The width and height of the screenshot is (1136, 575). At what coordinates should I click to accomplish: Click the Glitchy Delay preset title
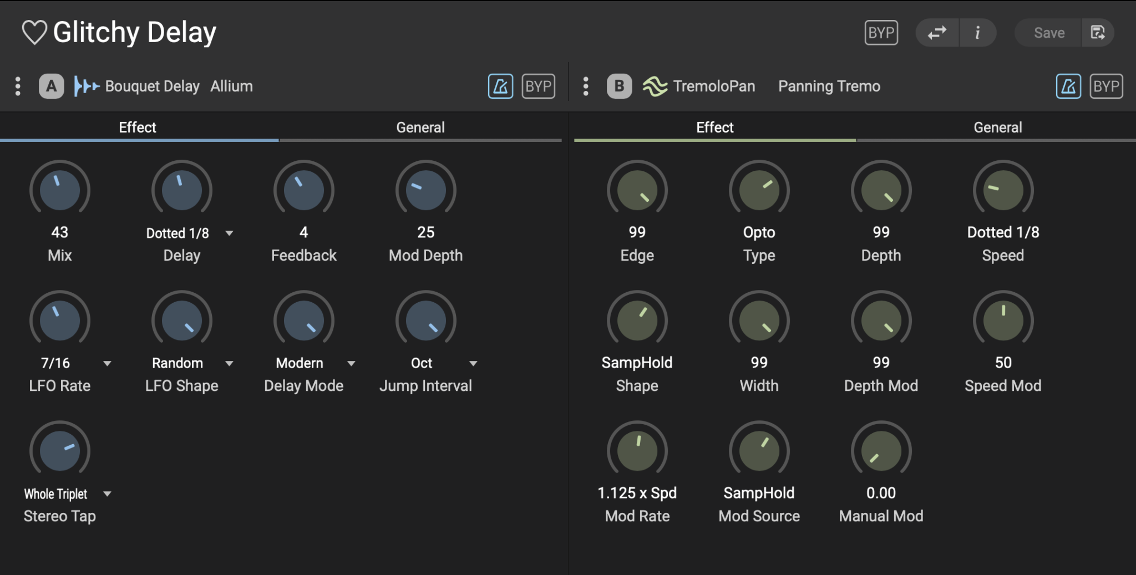pos(134,32)
